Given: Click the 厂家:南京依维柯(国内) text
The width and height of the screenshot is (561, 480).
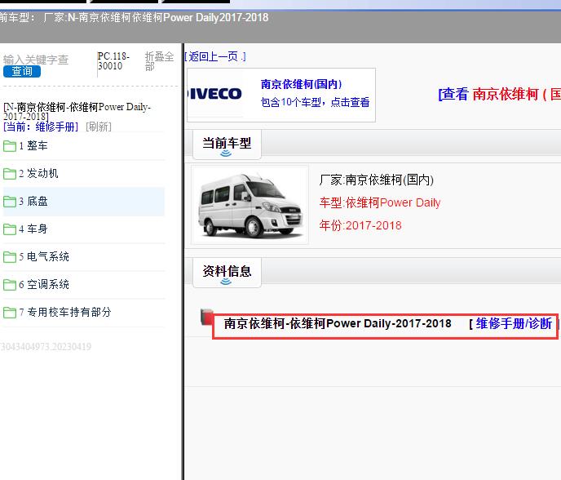Looking at the screenshot, I should coord(377,180).
